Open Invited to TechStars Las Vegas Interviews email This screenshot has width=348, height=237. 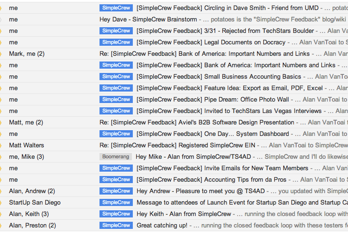pyautogui.click(x=229, y=111)
